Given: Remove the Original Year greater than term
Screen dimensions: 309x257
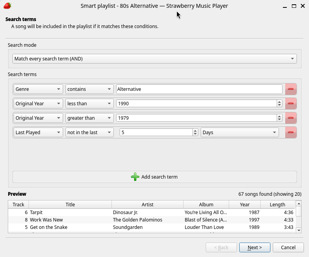Looking at the screenshot, I should coord(291,118).
